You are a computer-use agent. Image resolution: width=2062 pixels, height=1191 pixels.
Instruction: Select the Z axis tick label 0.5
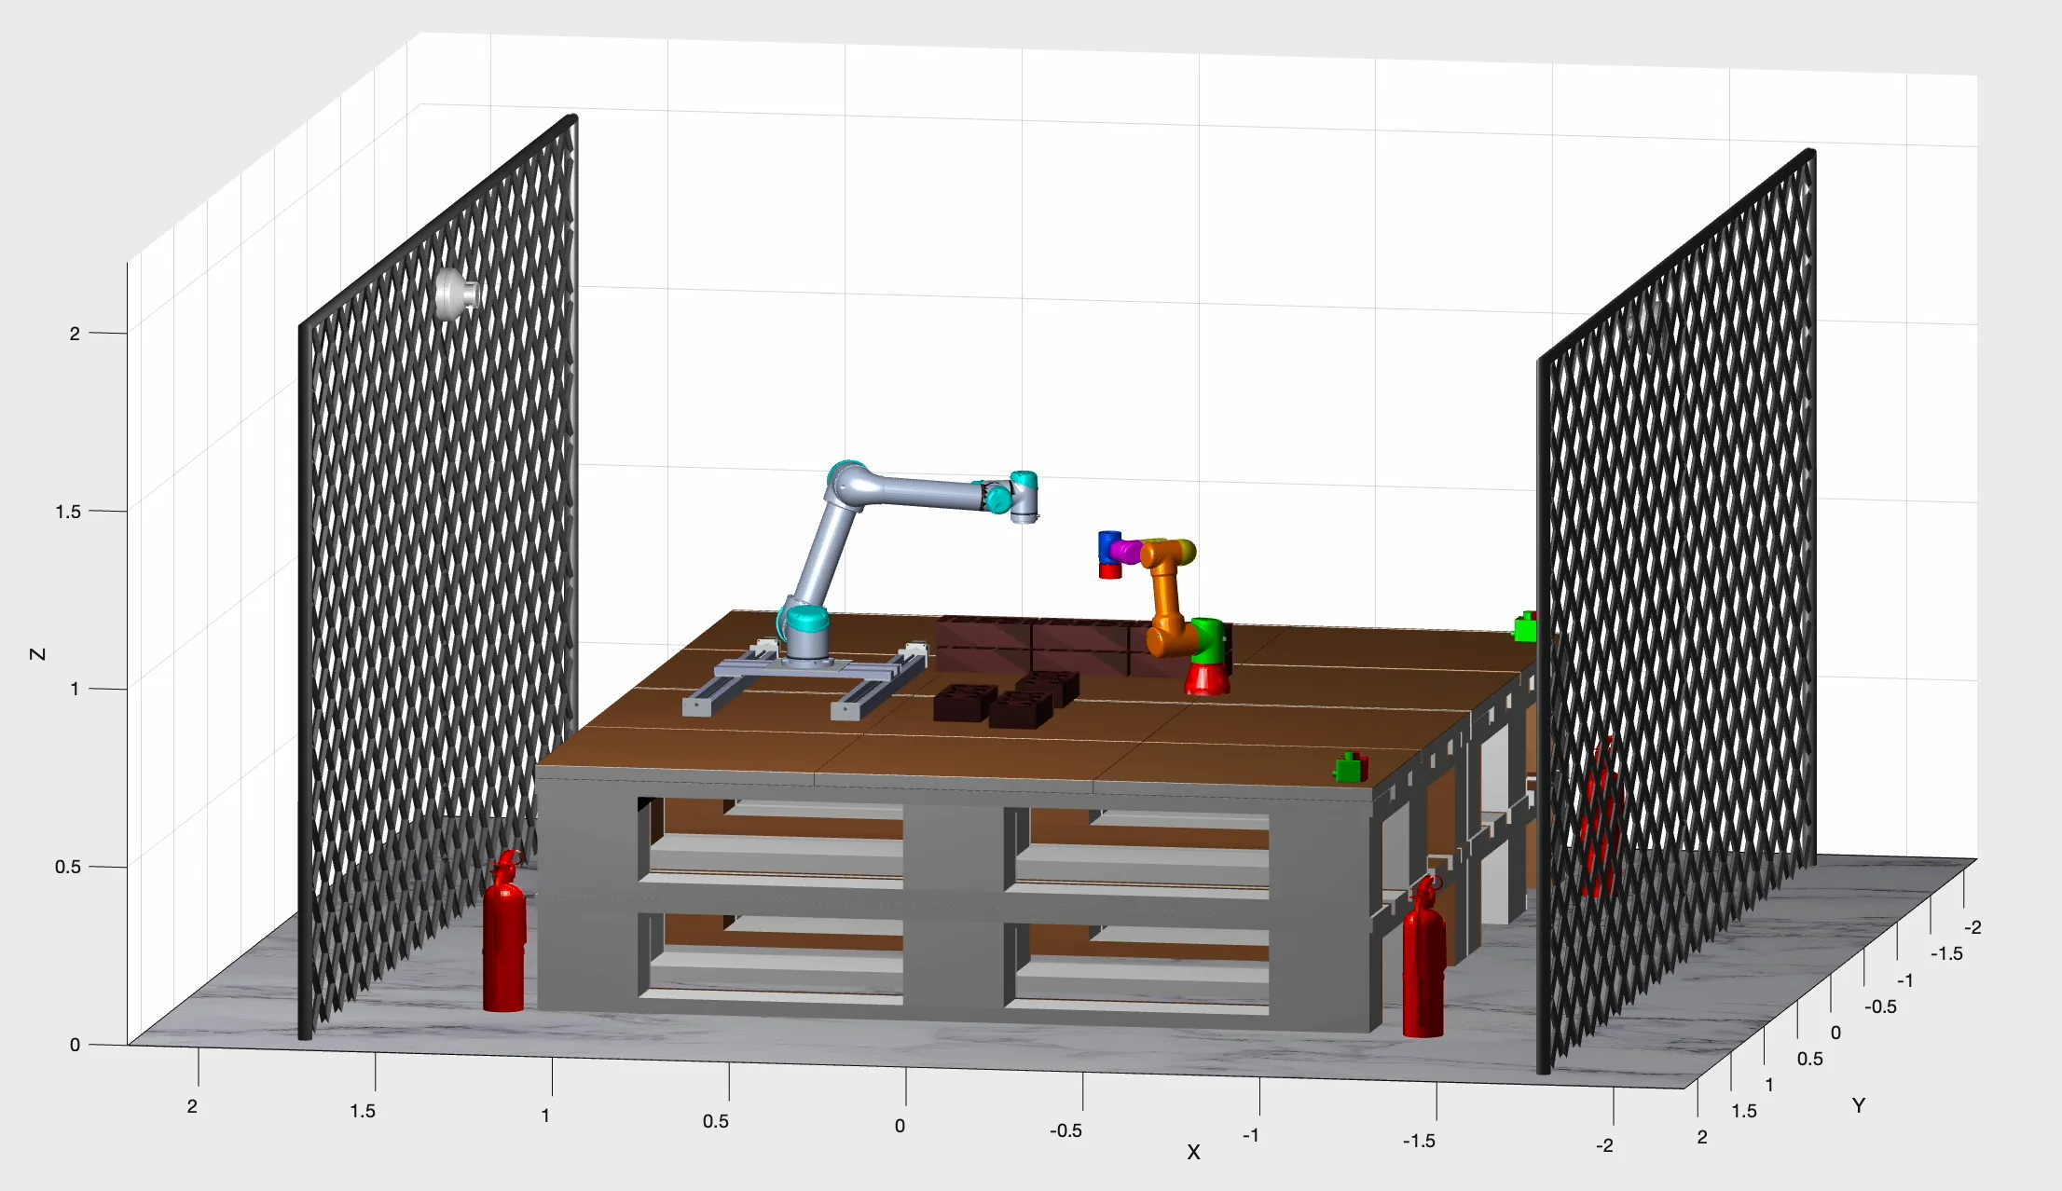(x=67, y=867)
